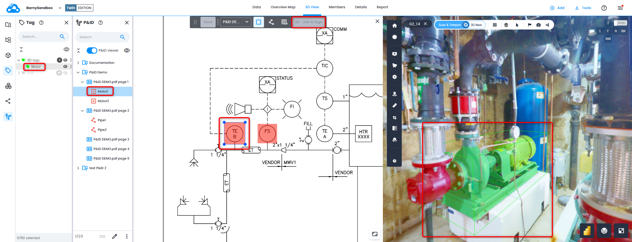632x242 pixels.
Task: Click the camera snapshot icon in 3D toolbar
Action: [538, 25]
